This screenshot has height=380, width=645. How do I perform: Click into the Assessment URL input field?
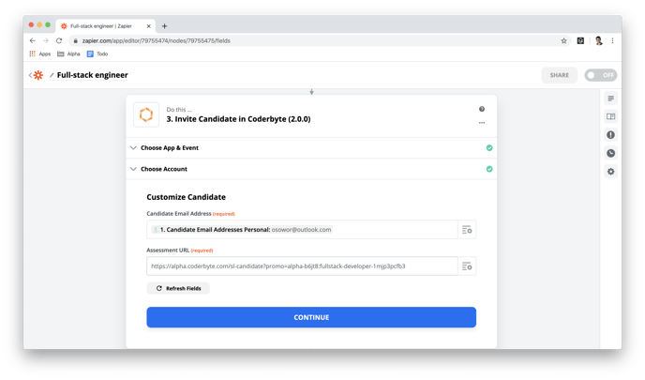click(x=302, y=266)
